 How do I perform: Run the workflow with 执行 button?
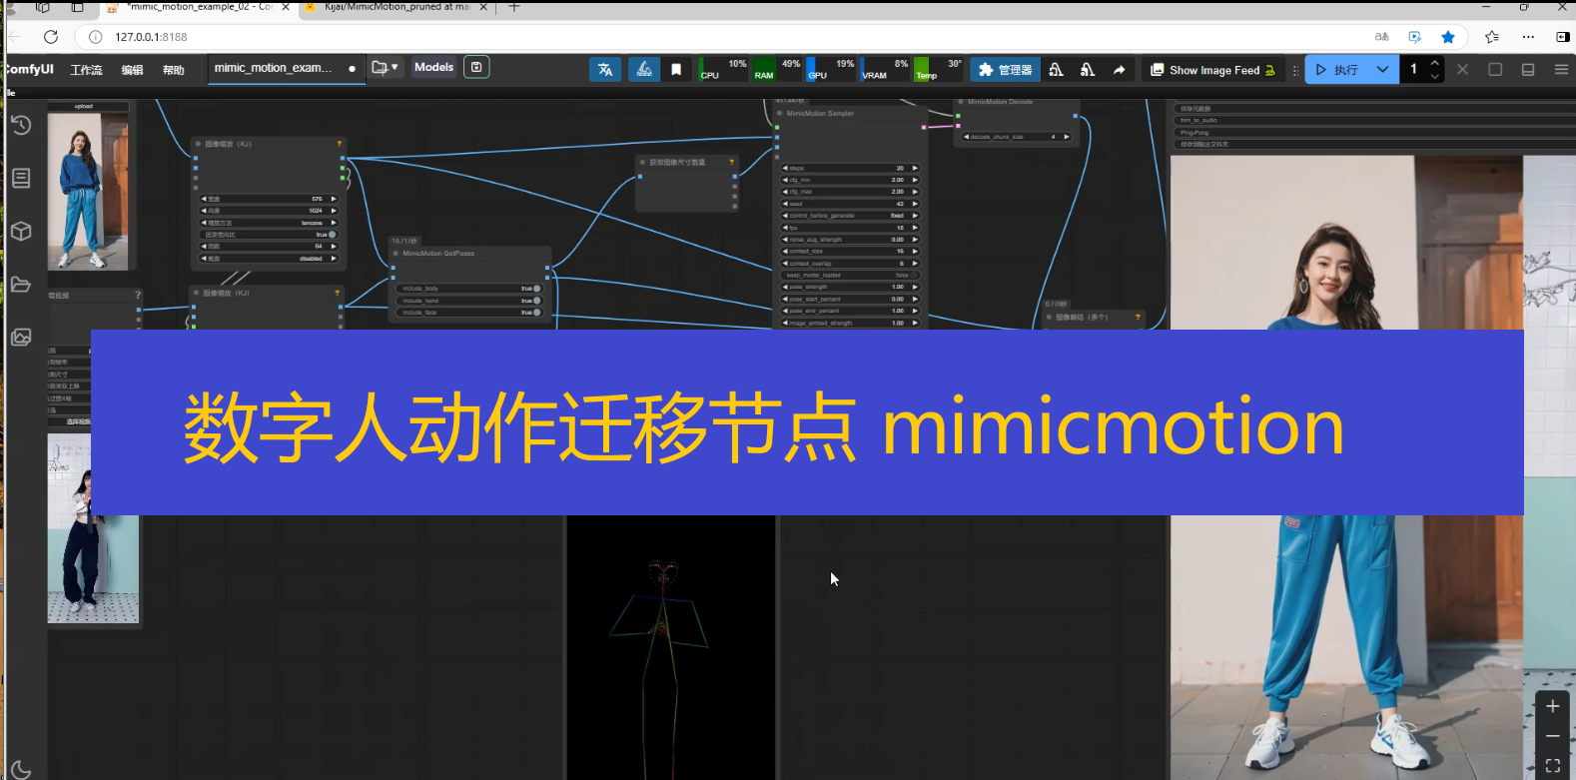(x=1336, y=70)
